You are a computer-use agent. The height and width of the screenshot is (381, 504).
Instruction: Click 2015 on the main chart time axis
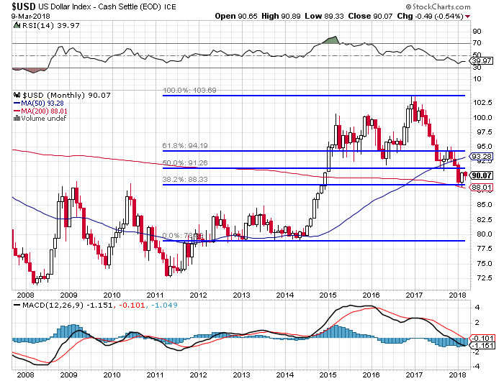click(328, 295)
